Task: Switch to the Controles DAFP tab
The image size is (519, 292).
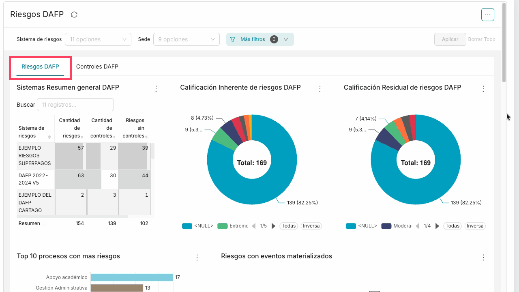Action: click(97, 67)
